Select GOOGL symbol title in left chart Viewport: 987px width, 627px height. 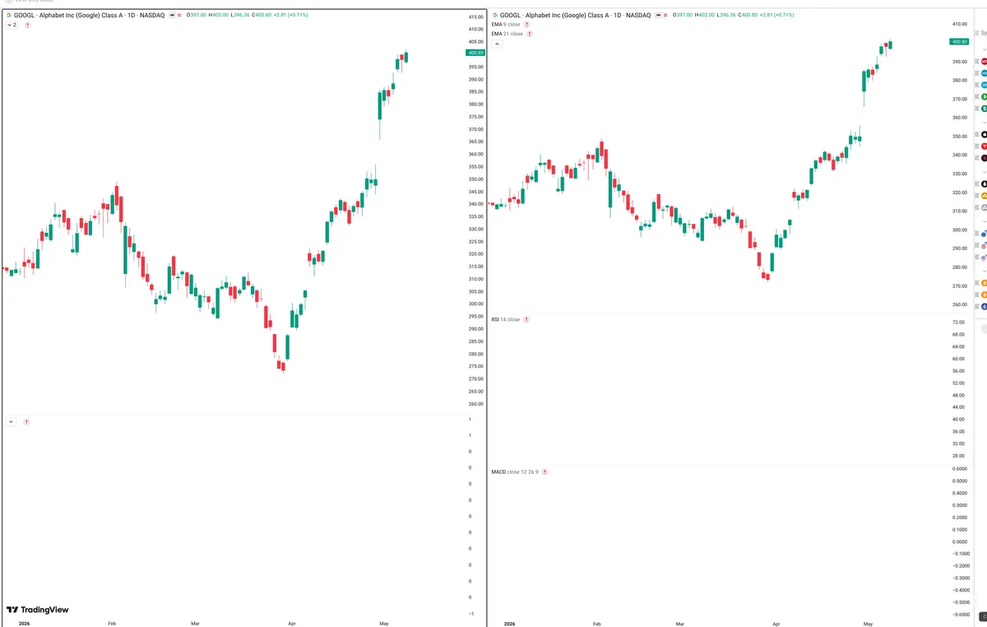(89, 15)
